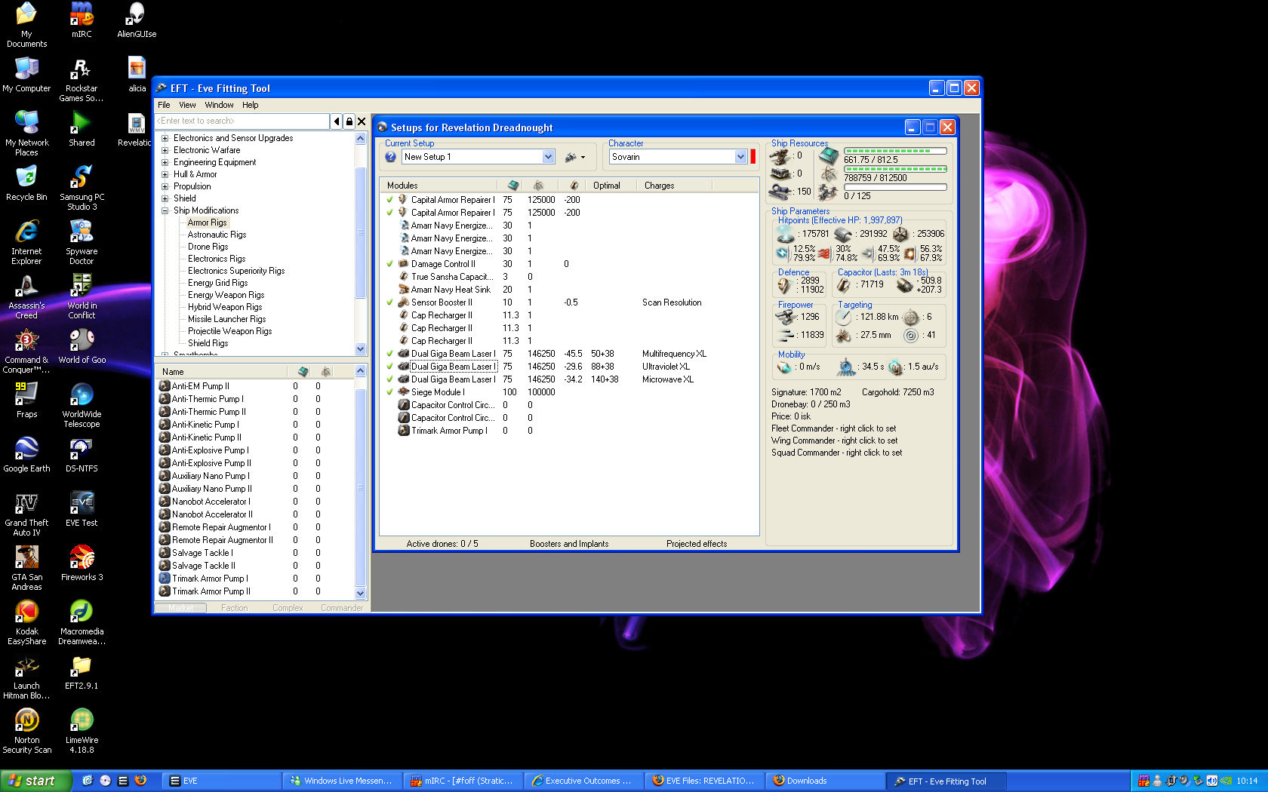Click the blue help icon near Current Setup

tap(390, 157)
